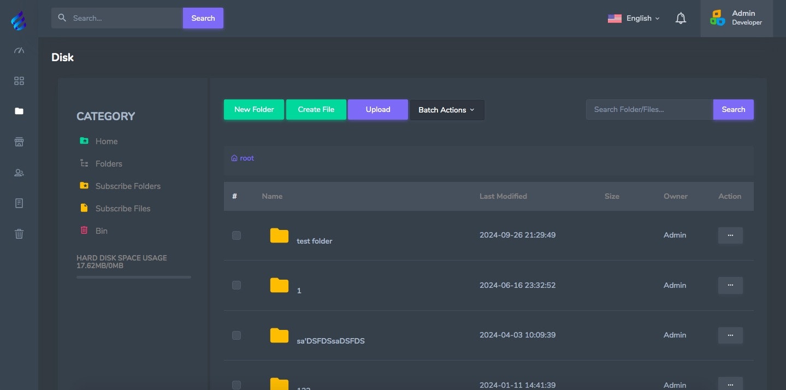This screenshot has height=390, width=786.
Task: Open folder icon for folder 1
Action: (279, 285)
